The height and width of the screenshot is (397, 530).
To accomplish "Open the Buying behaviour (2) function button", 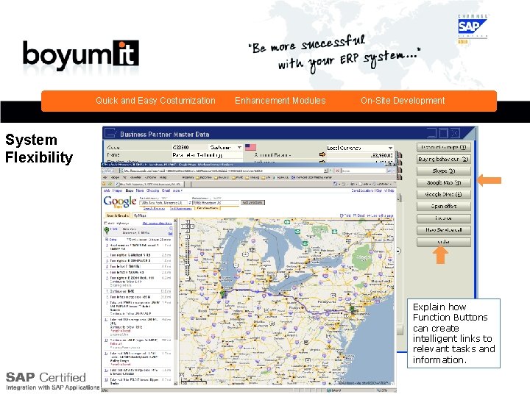I will pos(443,159).
